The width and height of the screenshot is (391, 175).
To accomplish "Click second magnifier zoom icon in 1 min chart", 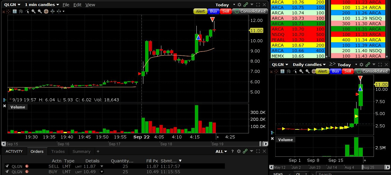I will pos(40,11).
